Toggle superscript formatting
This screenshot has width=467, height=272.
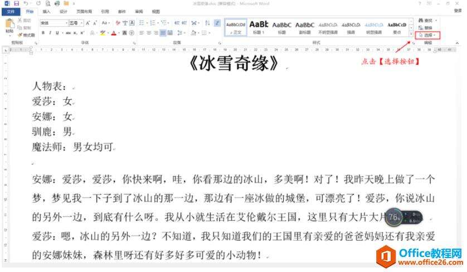pos(82,33)
